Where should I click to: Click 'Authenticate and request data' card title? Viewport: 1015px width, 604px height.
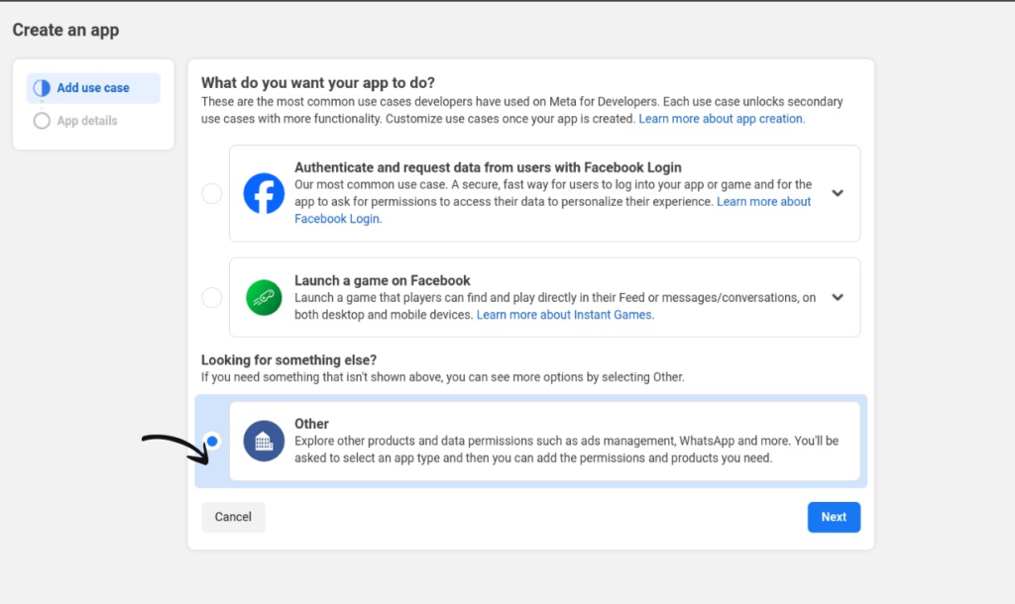click(488, 167)
